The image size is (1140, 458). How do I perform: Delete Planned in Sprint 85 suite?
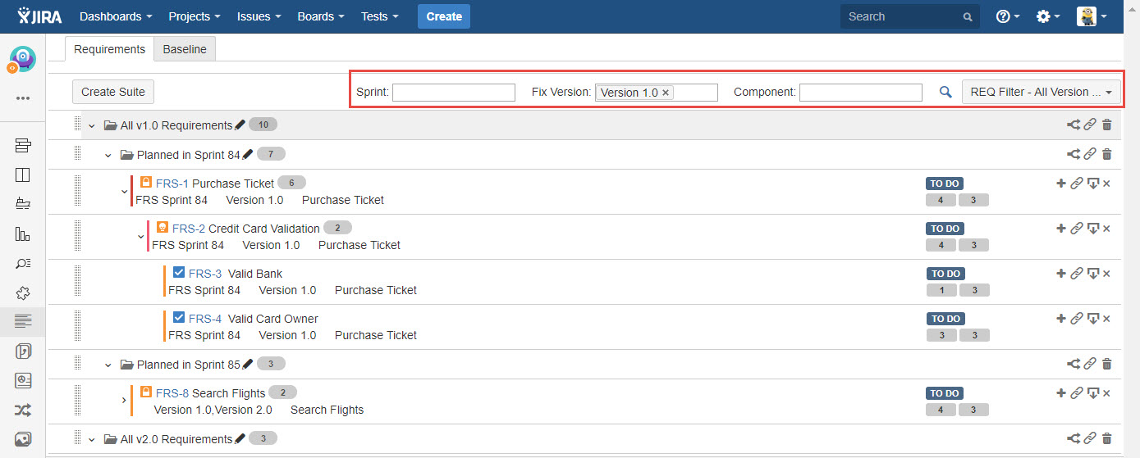1106,364
